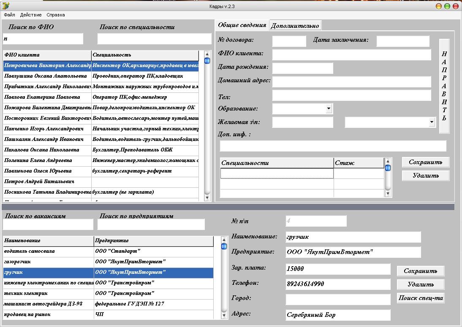Click the Кадры application icon in title bar
462x327 pixels.
coord(5,6)
